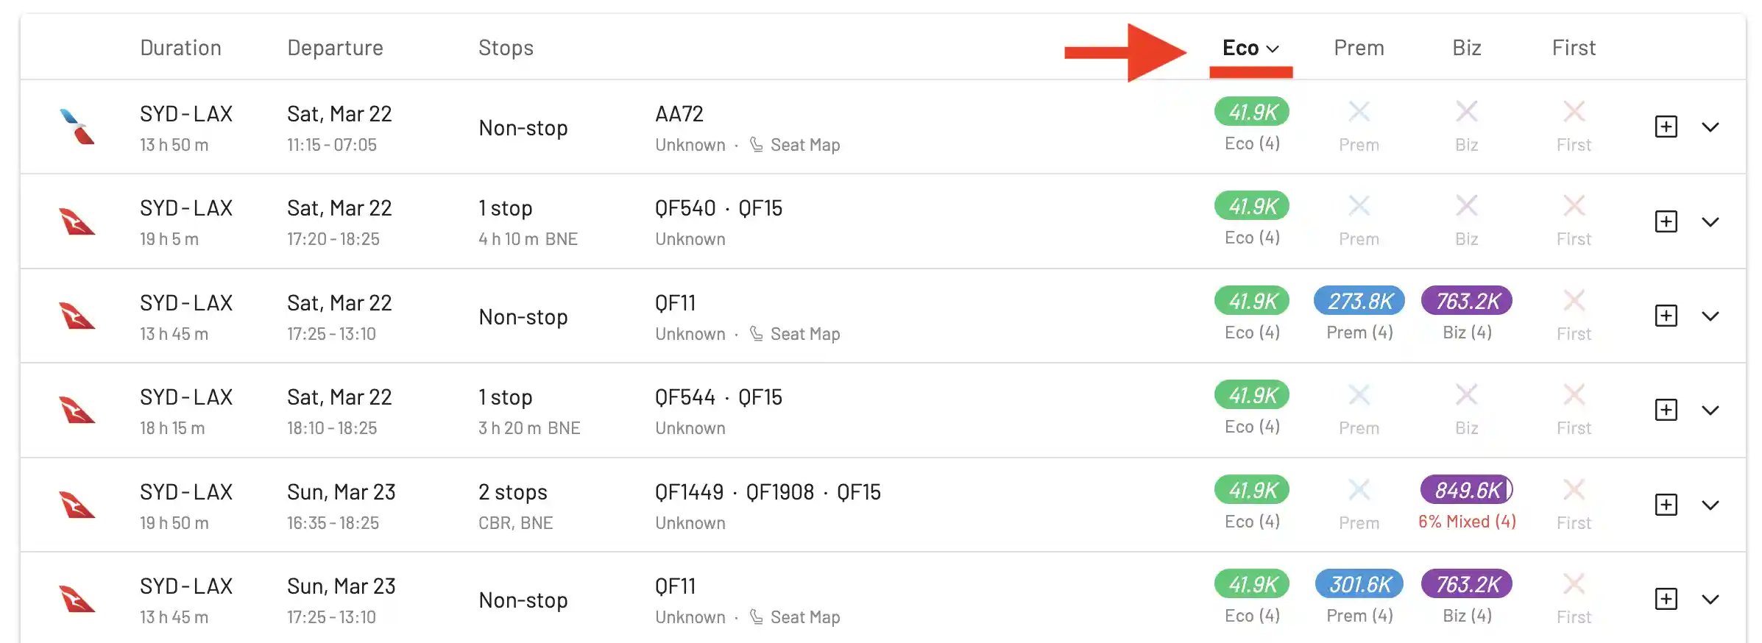
Task: Select the 849.6K mixed Biz fare badge
Action: click(x=1466, y=490)
